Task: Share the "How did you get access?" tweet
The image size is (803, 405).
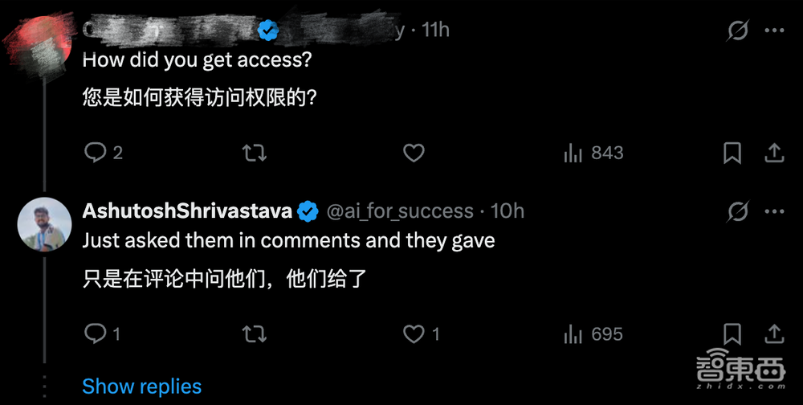Action: pos(773,153)
